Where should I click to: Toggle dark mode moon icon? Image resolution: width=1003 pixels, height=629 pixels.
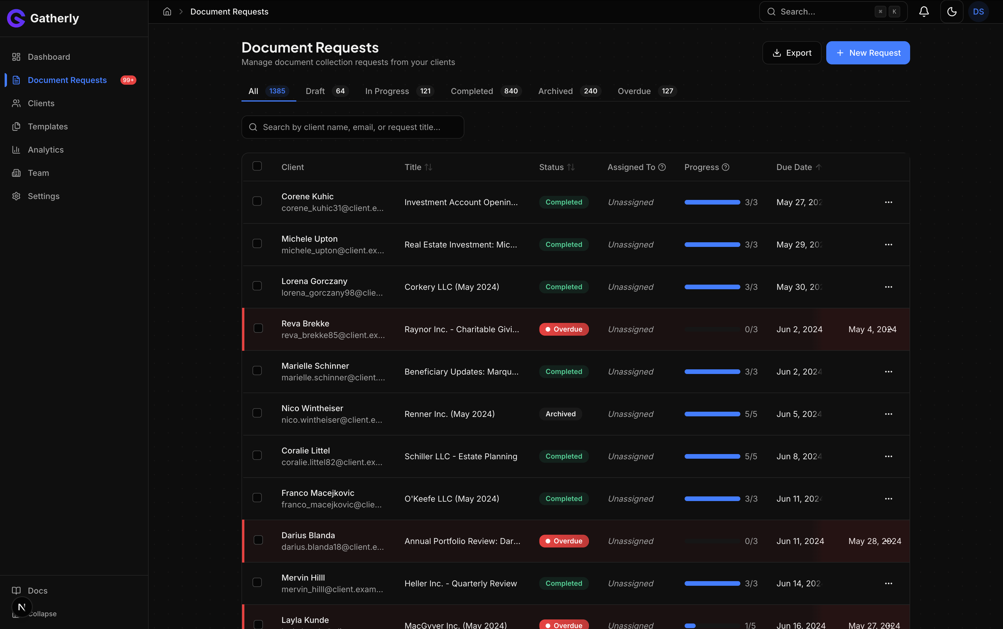click(x=952, y=12)
